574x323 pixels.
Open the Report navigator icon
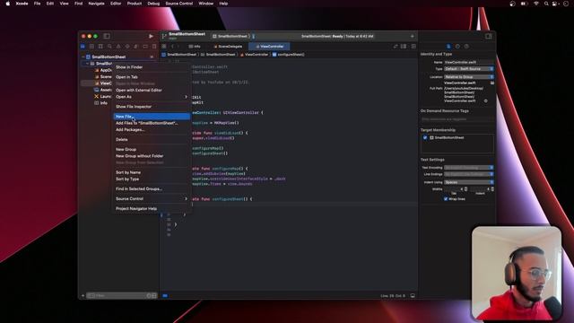pyautogui.click(x=154, y=47)
